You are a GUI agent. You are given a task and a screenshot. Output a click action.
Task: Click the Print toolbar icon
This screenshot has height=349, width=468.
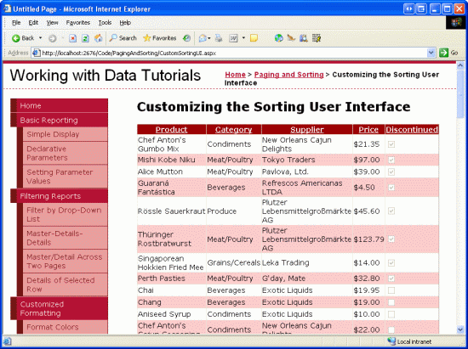[219, 38]
